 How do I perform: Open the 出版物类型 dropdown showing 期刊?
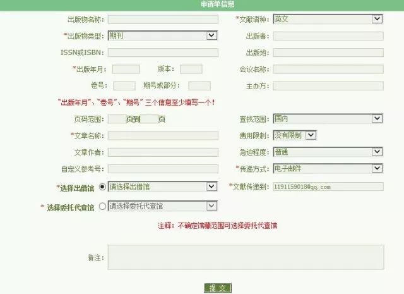pyautogui.click(x=163, y=35)
